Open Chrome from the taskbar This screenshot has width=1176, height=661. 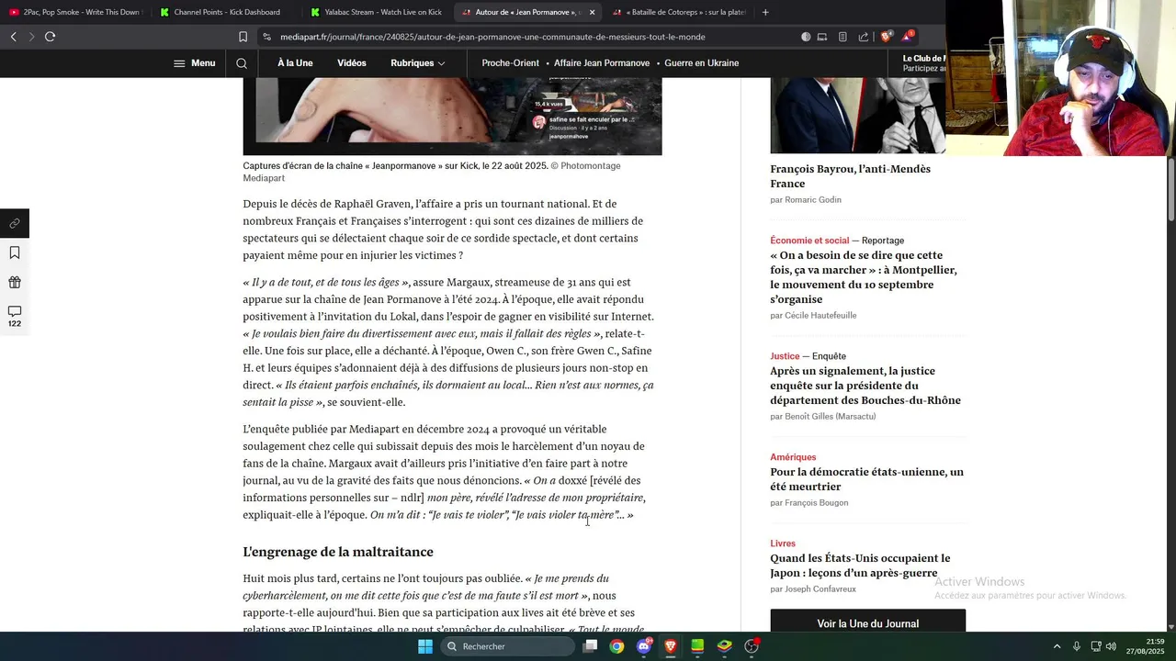[616, 646]
